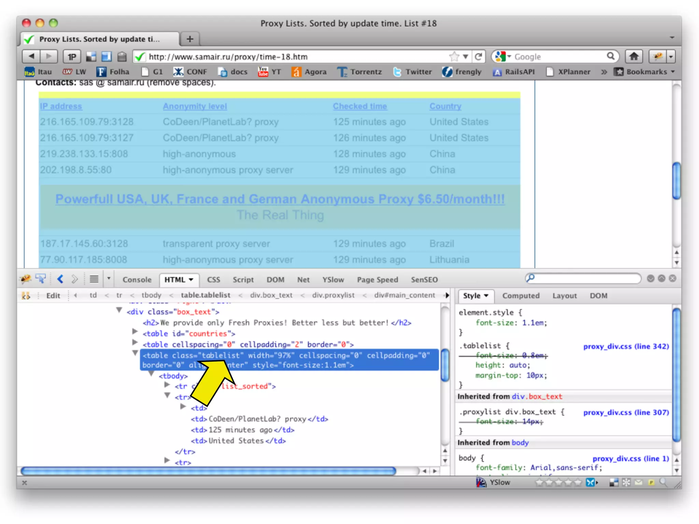The image size is (699, 524).
Task: Click the browser reload button
Action: coord(479,57)
